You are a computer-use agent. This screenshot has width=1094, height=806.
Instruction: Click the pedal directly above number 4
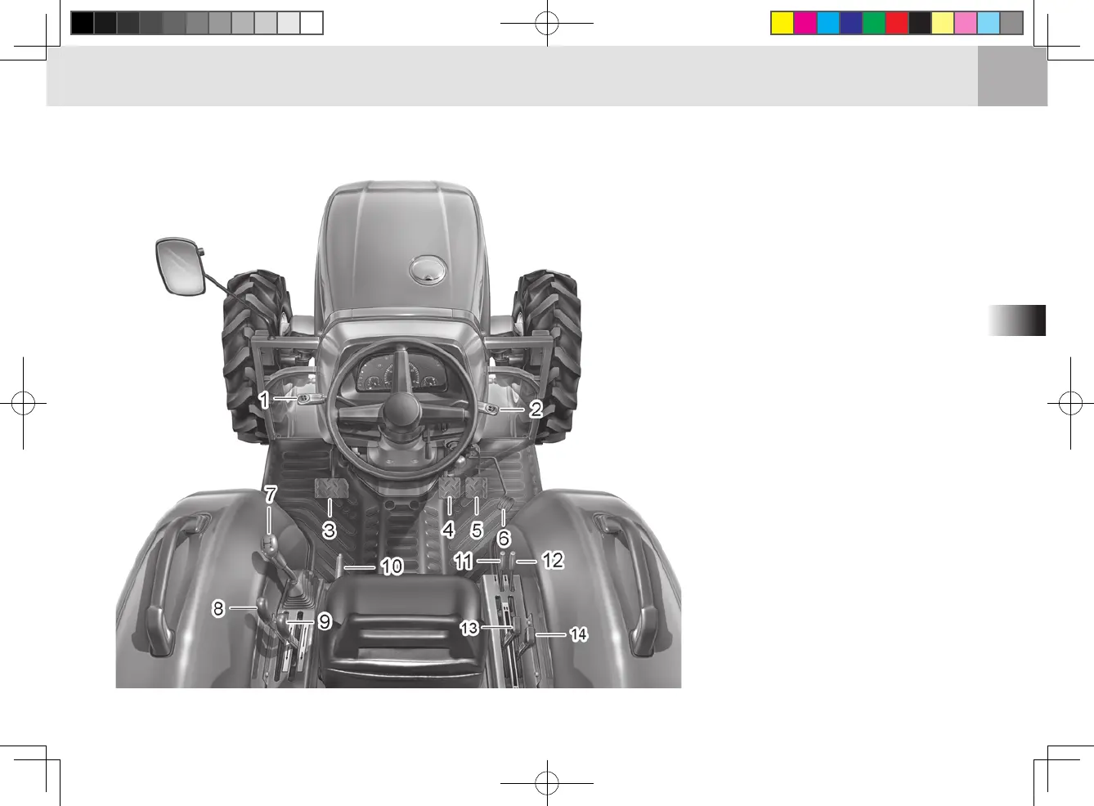click(449, 487)
